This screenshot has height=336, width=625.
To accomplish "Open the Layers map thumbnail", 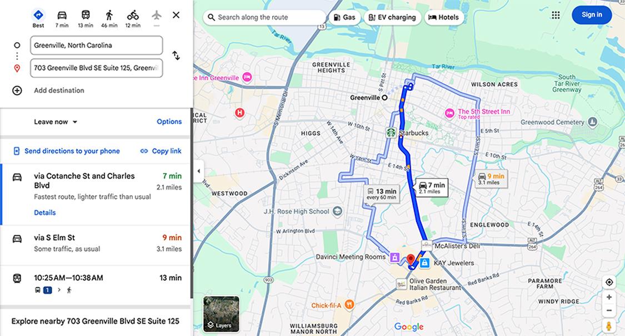I will coord(221,314).
